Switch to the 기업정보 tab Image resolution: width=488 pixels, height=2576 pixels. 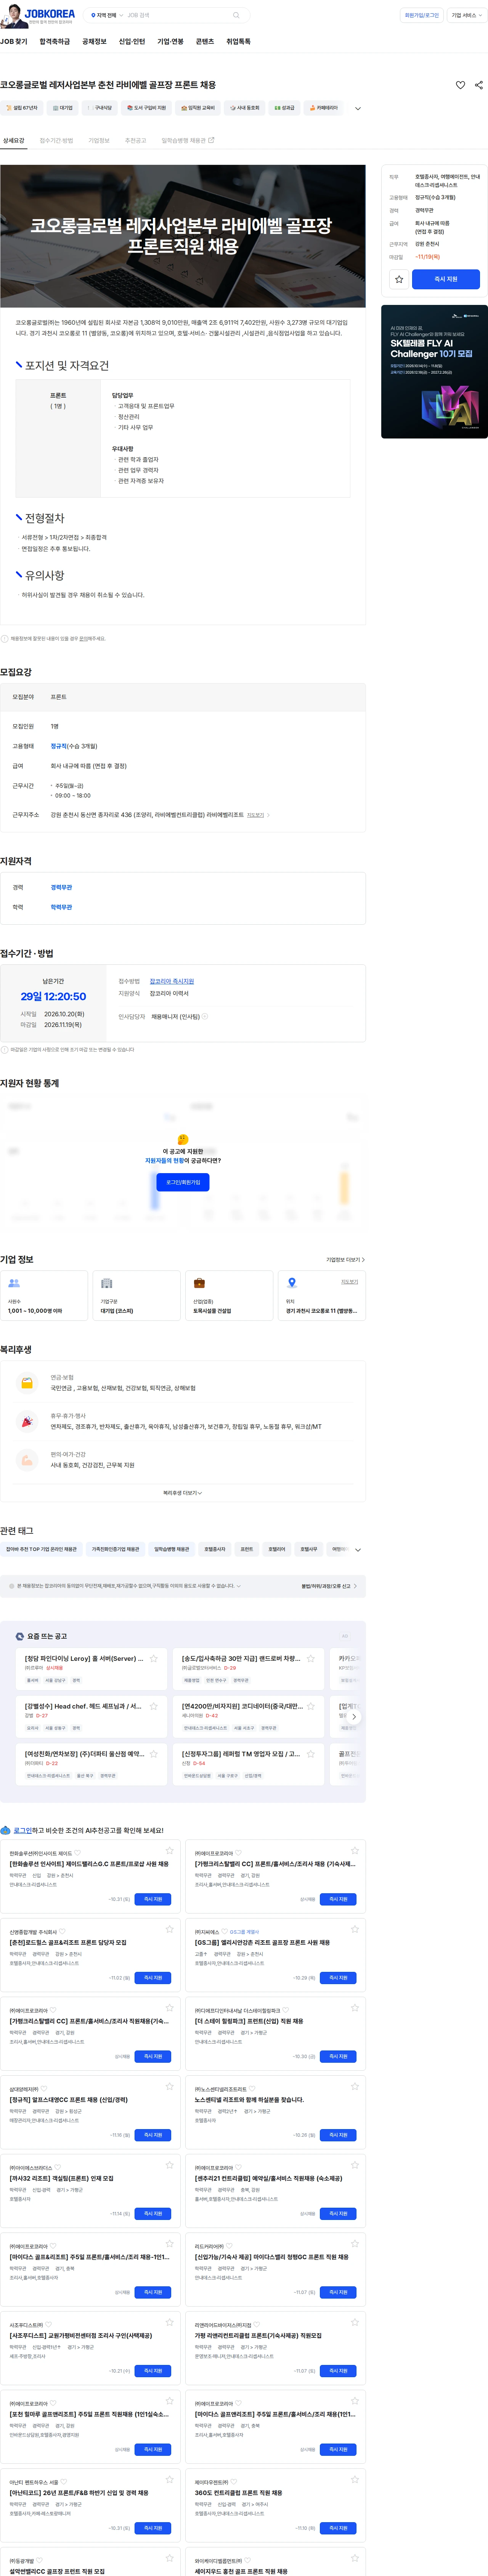pyautogui.click(x=99, y=141)
